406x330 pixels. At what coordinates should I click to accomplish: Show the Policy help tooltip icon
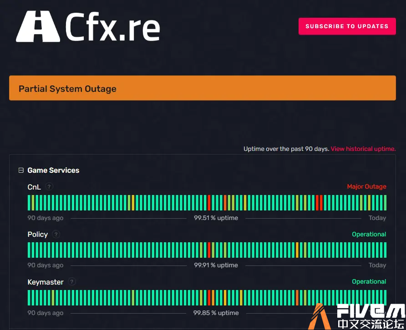(56, 234)
